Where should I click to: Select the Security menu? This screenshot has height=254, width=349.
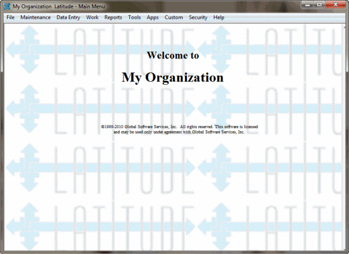pos(198,17)
